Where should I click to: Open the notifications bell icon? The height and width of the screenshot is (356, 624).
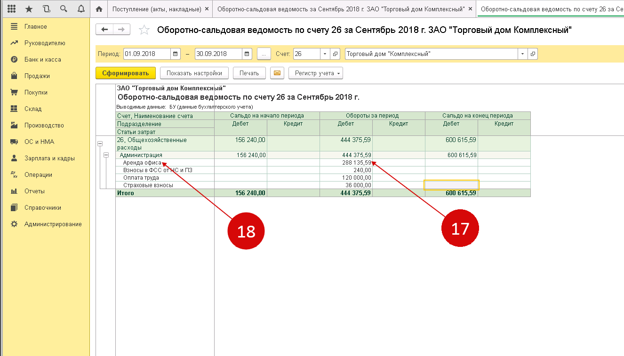(80, 9)
